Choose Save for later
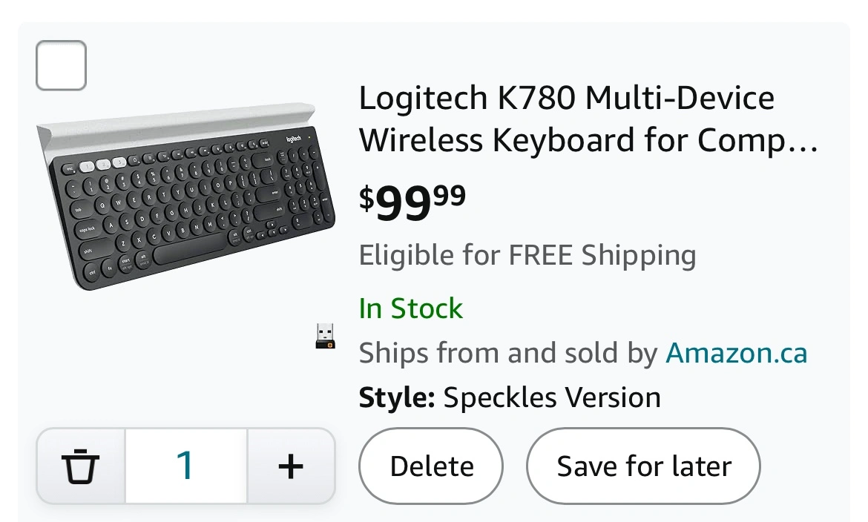Screen dimensions: 868x522 point(643,466)
